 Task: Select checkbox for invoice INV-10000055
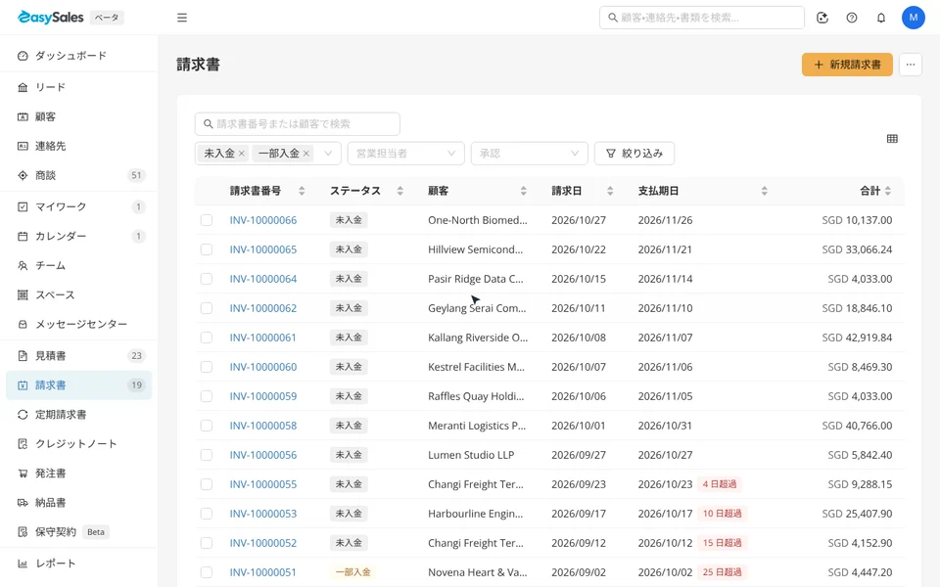tap(207, 484)
